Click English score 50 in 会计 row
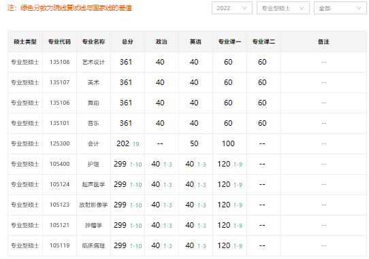369x259 pixels. (194, 143)
